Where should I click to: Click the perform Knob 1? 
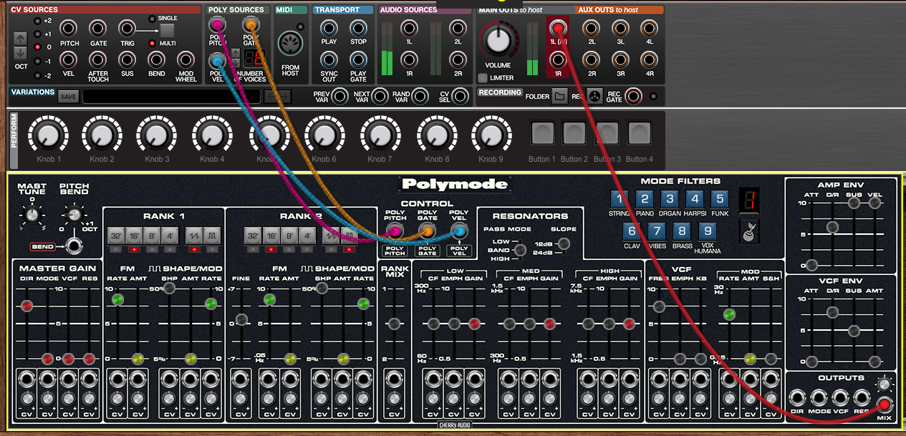[x=47, y=134]
